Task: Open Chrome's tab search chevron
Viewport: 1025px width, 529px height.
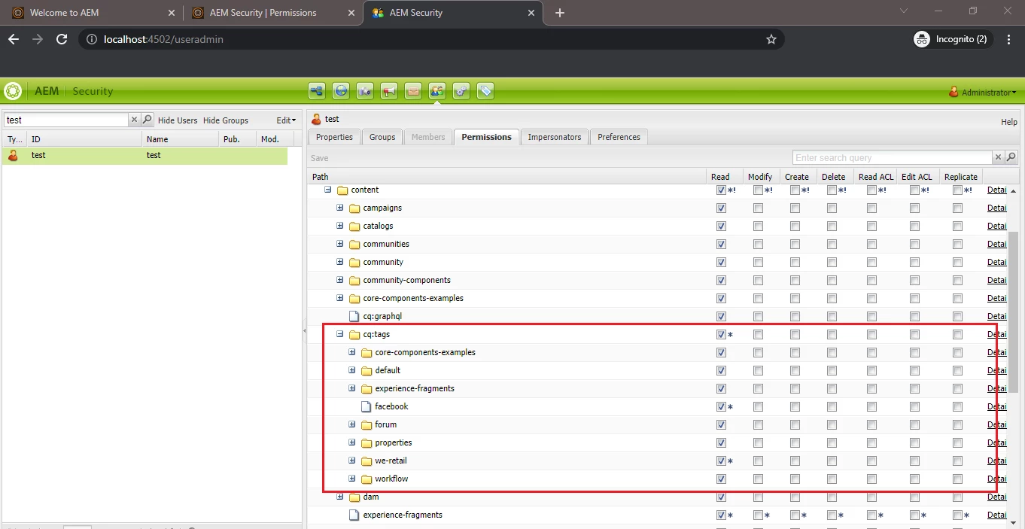Action: coord(904,11)
